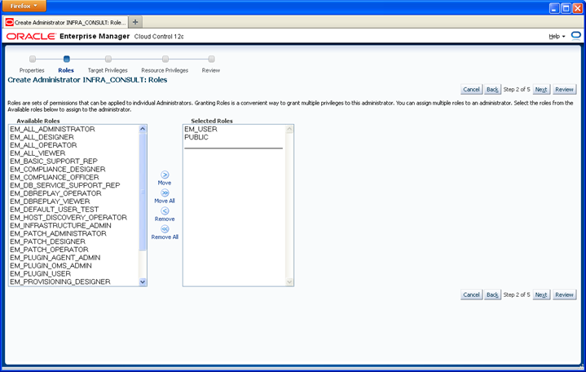This screenshot has height=372, width=586.
Task: Click Available Roles scrollbar thumb
Action: coord(143,192)
